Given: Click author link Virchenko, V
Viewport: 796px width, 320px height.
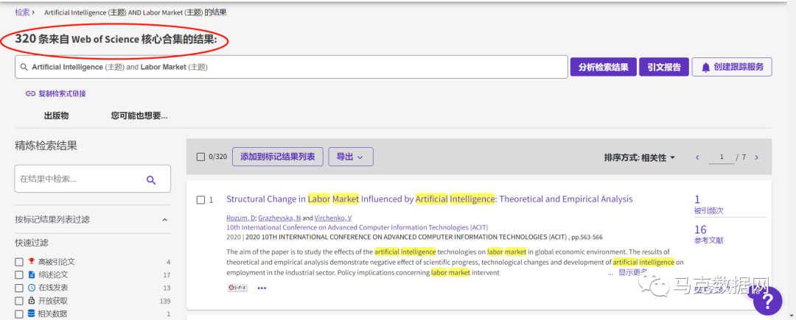Looking at the screenshot, I should click(x=334, y=218).
